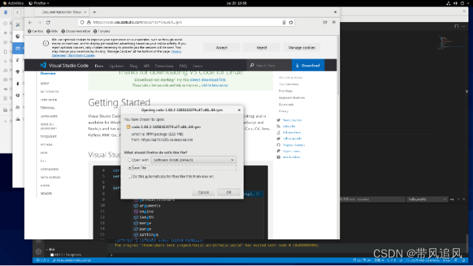Collapse the VS Code panel with the chevron
Image resolution: width=473 pixels, height=266 pixels.
click(458, 199)
